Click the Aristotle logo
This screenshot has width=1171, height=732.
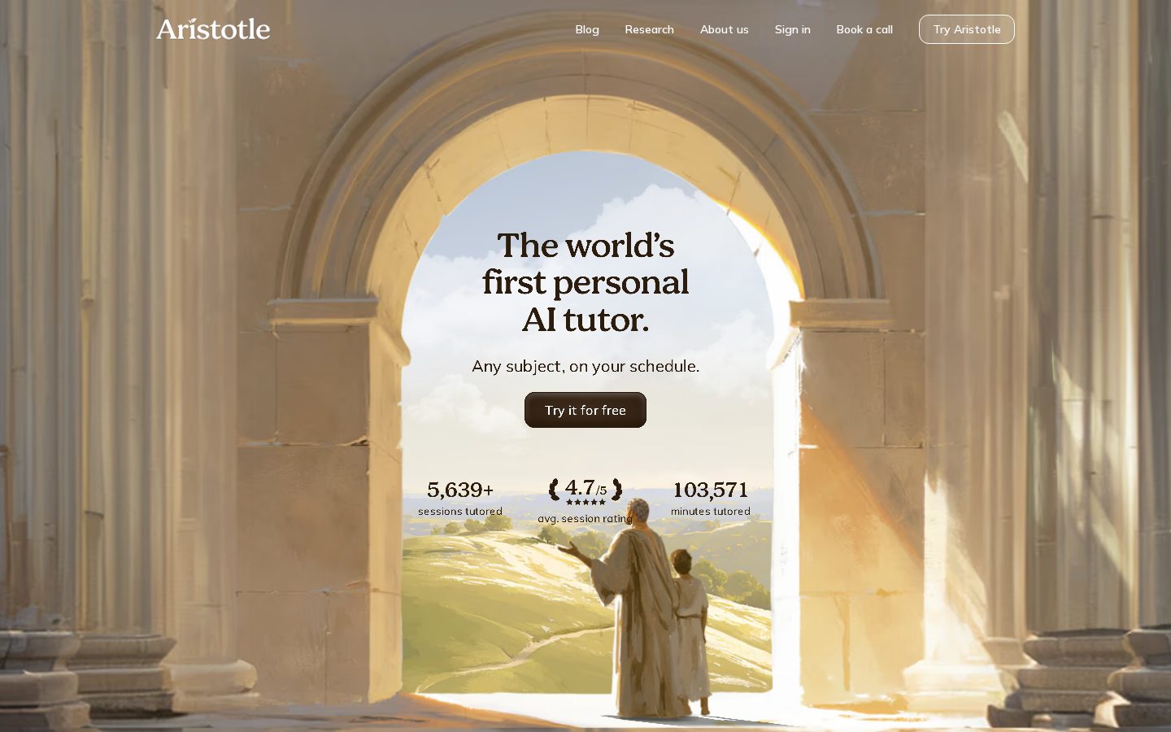pos(213,29)
